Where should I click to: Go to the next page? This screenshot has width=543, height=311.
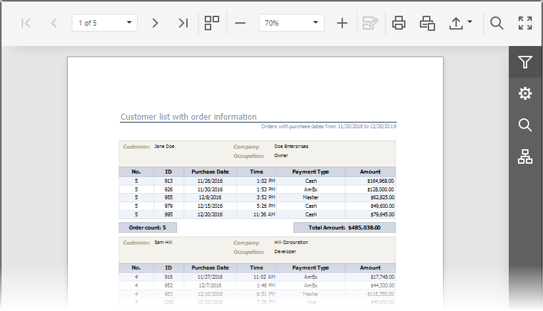click(x=155, y=23)
